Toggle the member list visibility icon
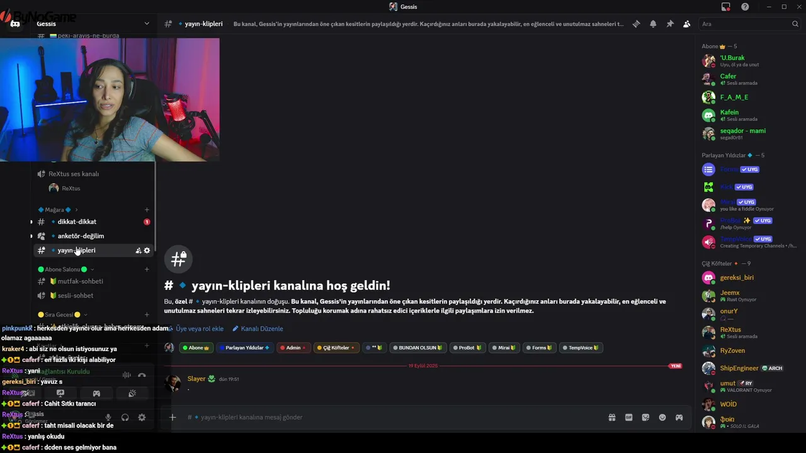Screen dimensions: 806x453 pyautogui.click(x=686, y=24)
